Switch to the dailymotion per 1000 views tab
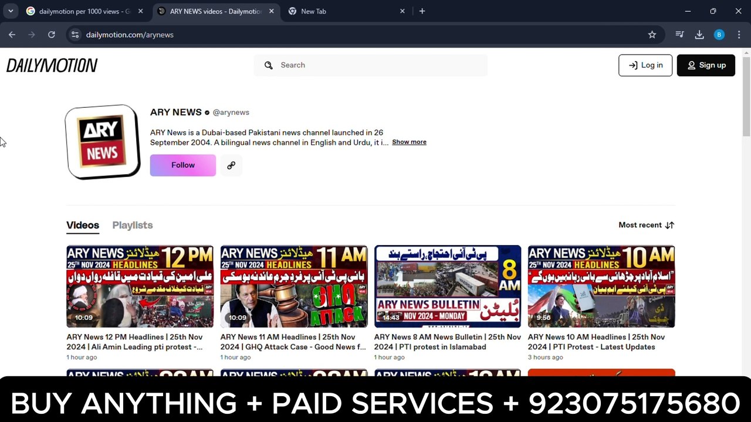 (84, 11)
